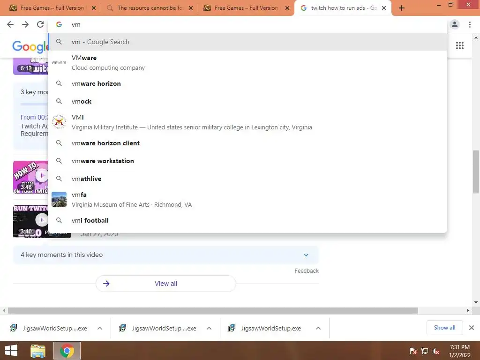Click the Feedback link

click(x=307, y=270)
